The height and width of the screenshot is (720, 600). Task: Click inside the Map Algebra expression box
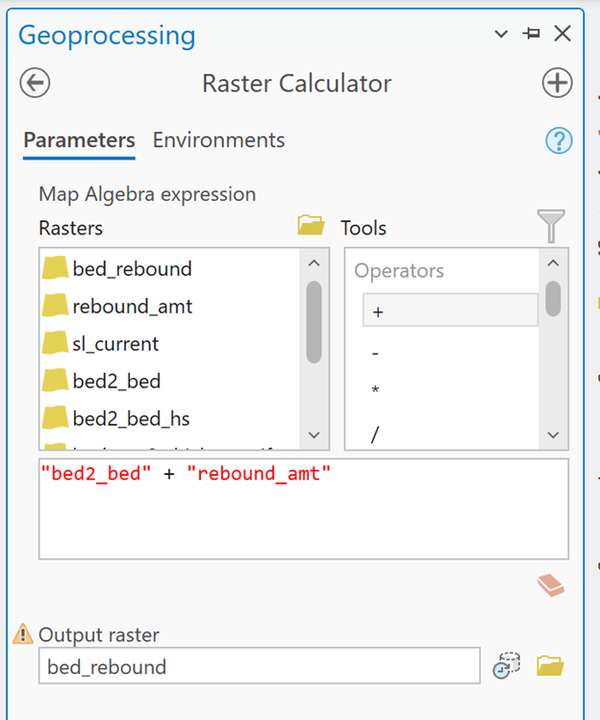[304, 509]
